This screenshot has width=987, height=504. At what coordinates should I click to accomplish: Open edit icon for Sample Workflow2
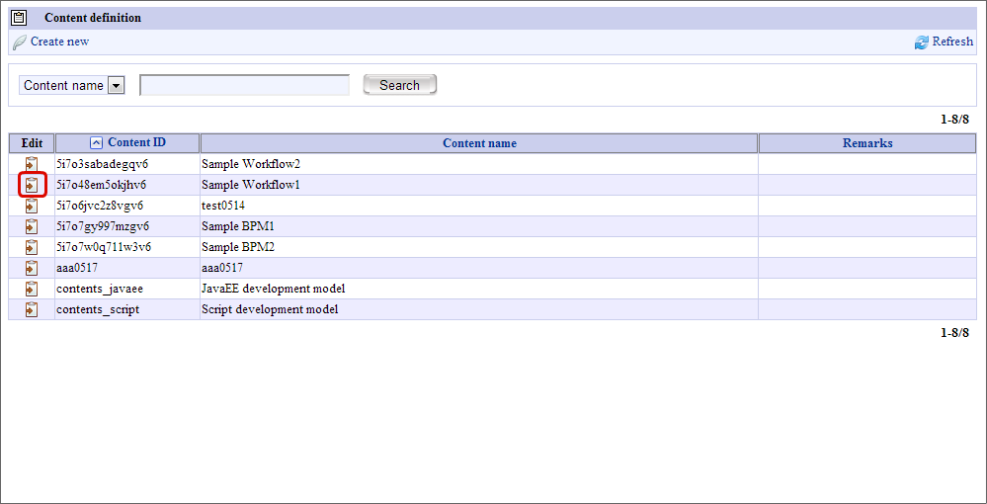pos(32,164)
